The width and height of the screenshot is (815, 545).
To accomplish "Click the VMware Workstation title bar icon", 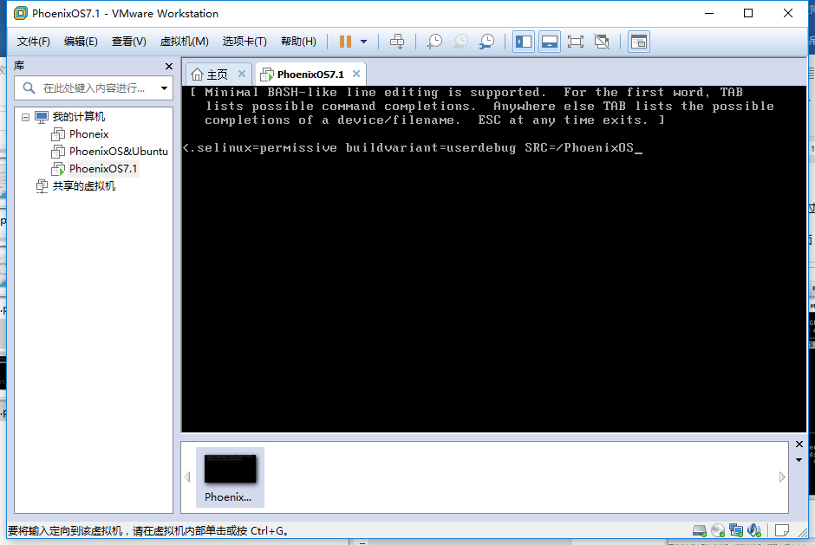I will click(20, 13).
